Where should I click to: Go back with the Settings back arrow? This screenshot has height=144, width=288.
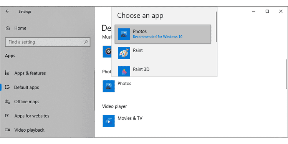point(7,12)
